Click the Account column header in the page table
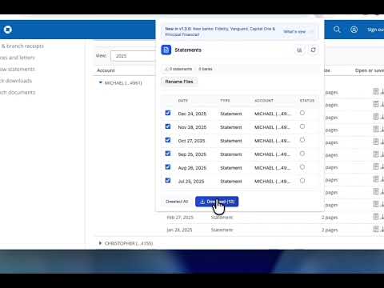The height and width of the screenshot is (288, 384). click(106, 70)
